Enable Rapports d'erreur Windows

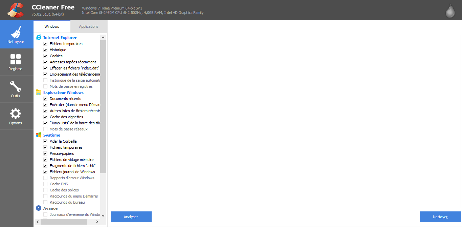pos(45,178)
